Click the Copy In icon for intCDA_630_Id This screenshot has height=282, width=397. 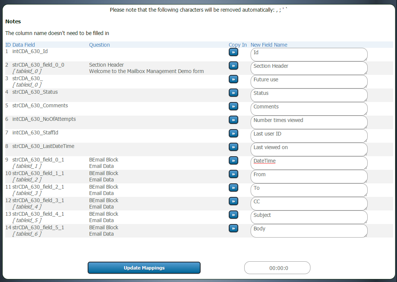[x=233, y=52]
